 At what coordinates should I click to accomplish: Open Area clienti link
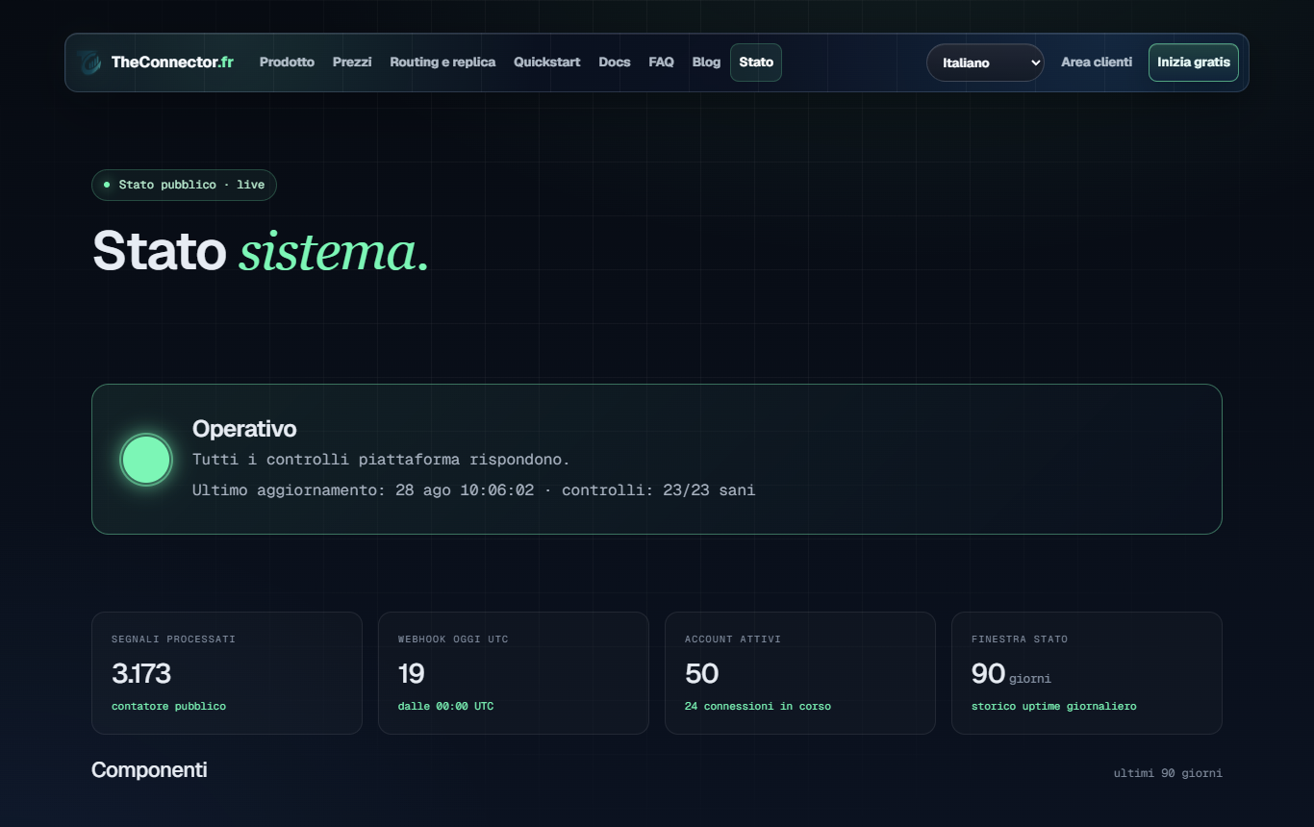[1097, 63]
